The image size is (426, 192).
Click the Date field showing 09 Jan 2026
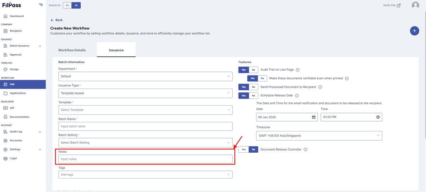pos(287,117)
